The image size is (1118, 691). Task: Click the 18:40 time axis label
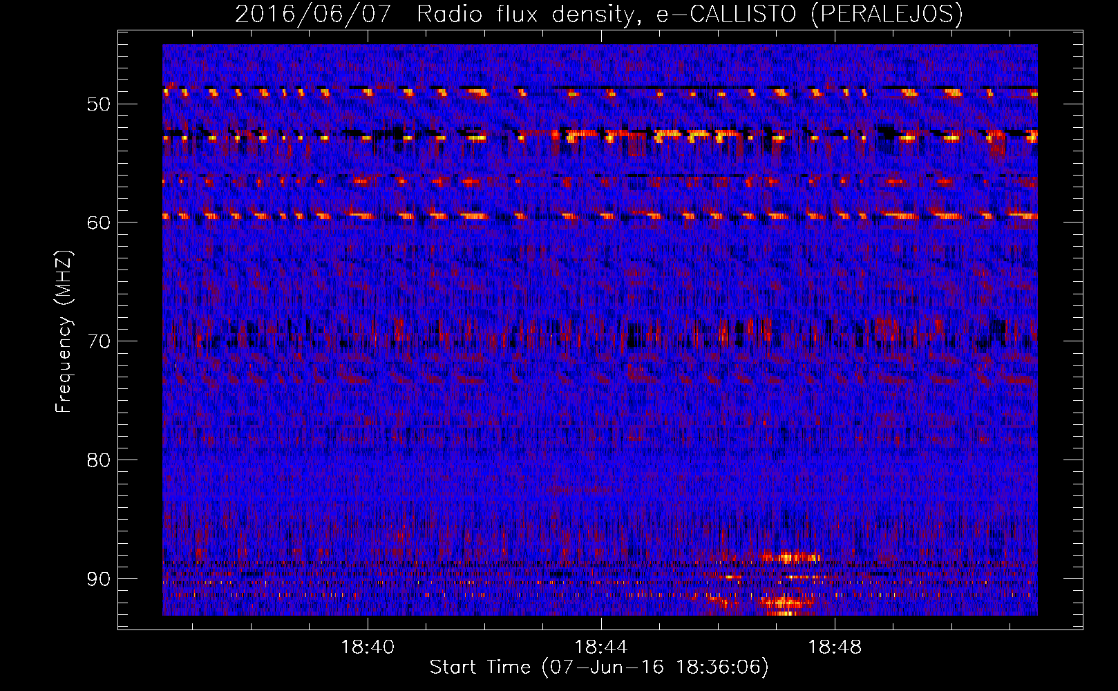[368, 647]
